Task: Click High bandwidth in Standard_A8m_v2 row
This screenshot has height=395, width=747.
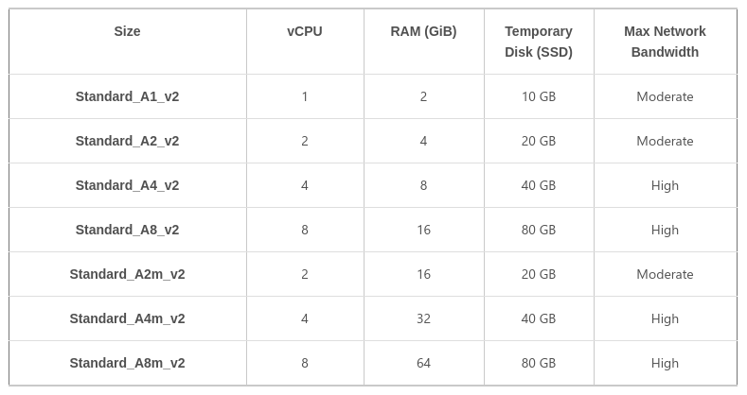Action: (x=665, y=363)
